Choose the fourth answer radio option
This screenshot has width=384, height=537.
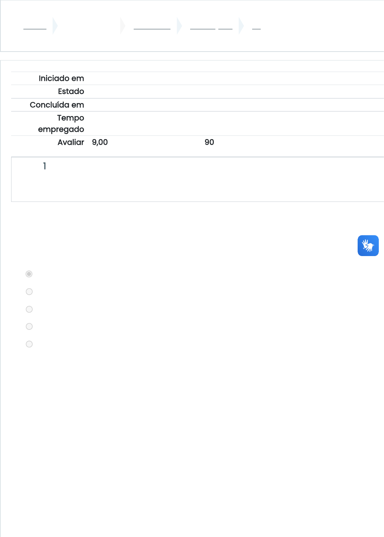(x=29, y=327)
